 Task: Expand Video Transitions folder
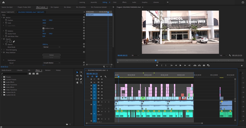click(2, 90)
